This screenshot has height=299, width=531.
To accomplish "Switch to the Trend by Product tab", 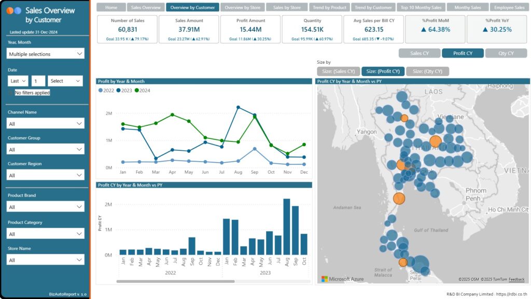I will [330, 8].
